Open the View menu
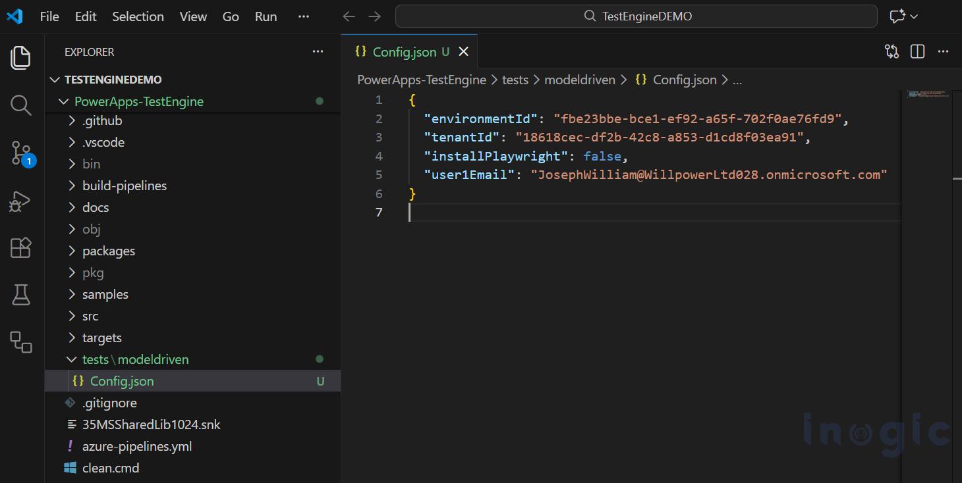Screen dimensions: 962x483 click(192, 16)
